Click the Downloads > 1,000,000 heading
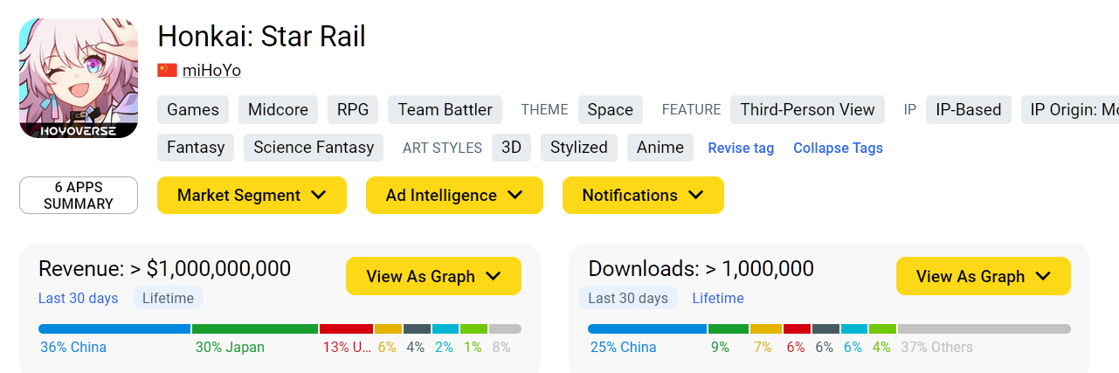The width and height of the screenshot is (1119, 373). (x=701, y=268)
